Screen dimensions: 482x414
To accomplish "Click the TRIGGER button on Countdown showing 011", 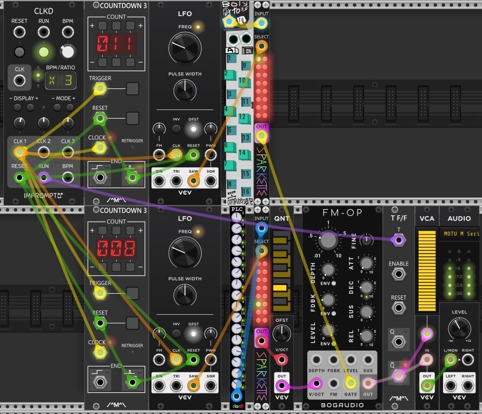I will [x=133, y=89].
